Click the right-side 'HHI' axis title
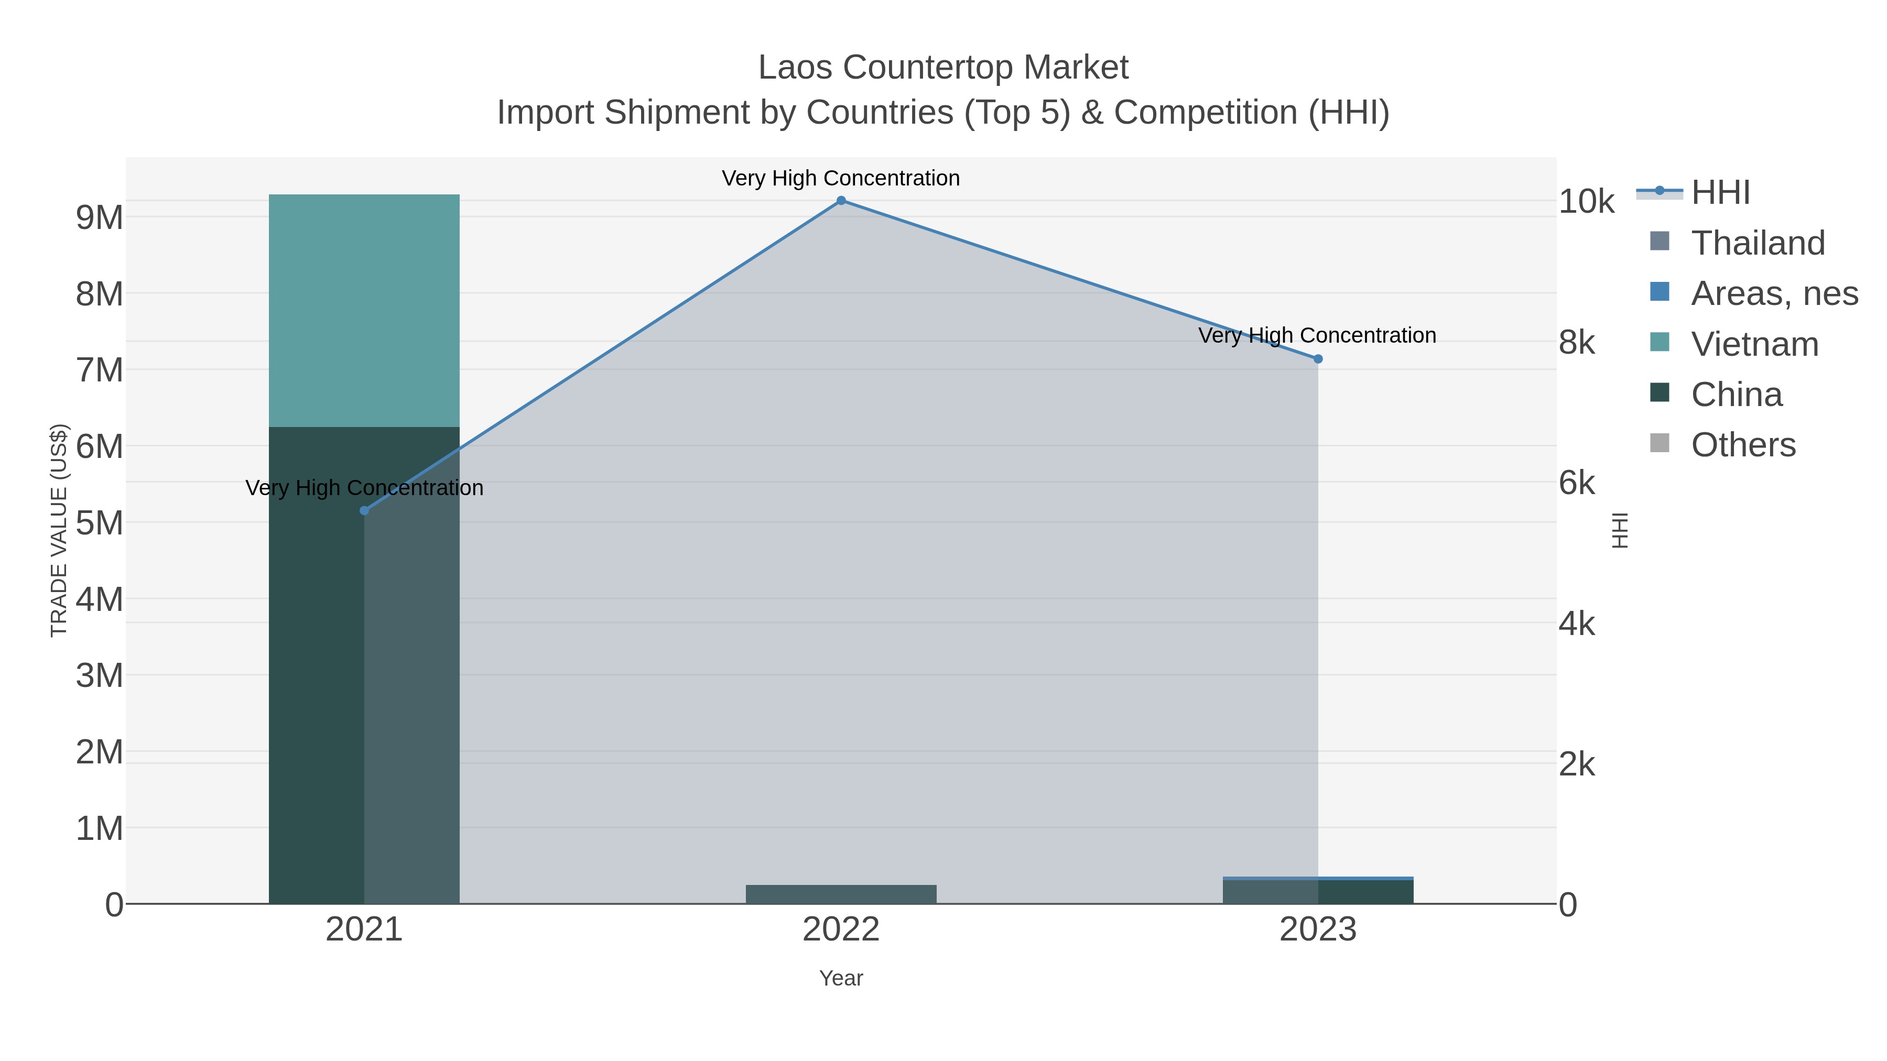 pyautogui.click(x=1620, y=530)
